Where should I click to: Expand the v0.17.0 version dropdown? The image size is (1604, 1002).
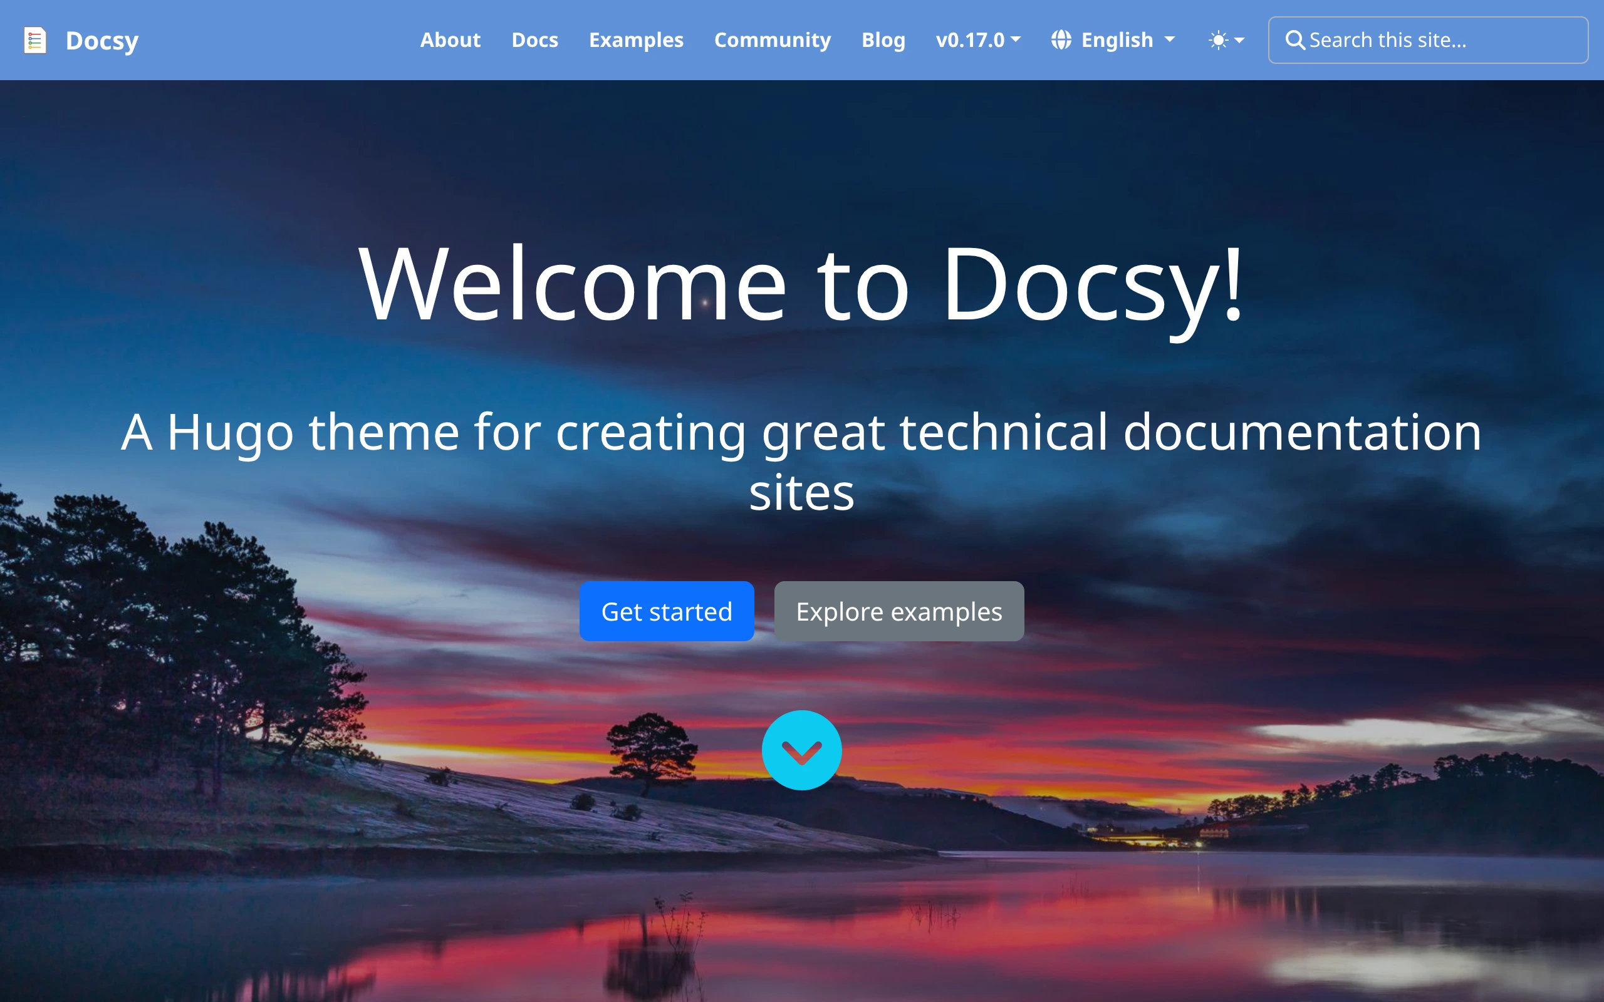977,39
